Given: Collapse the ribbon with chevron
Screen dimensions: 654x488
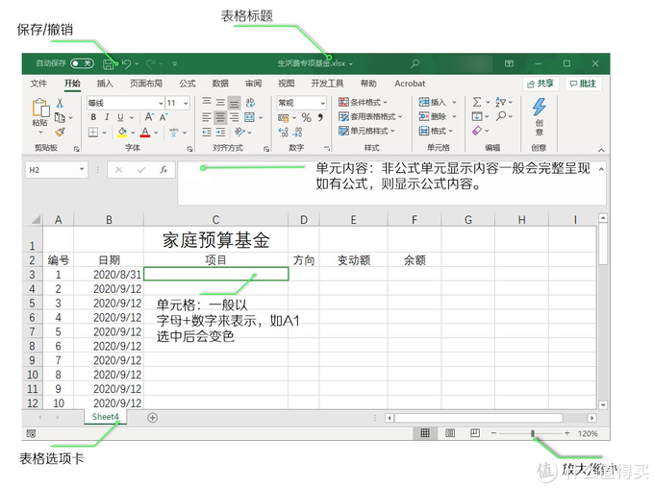Looking at the screenshot, I should (601, 150).
